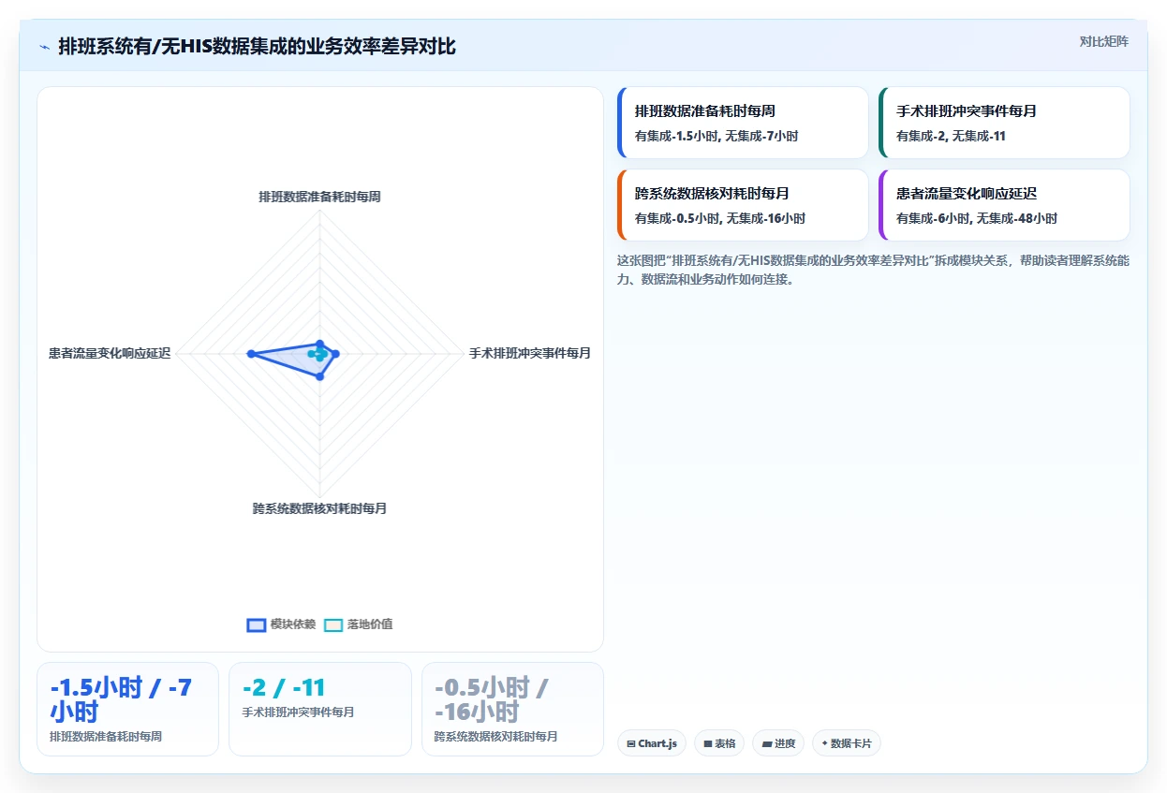Click the 表格 tag chip
The height and width of the screenshot is (793, 1167).
pos(719,743)
